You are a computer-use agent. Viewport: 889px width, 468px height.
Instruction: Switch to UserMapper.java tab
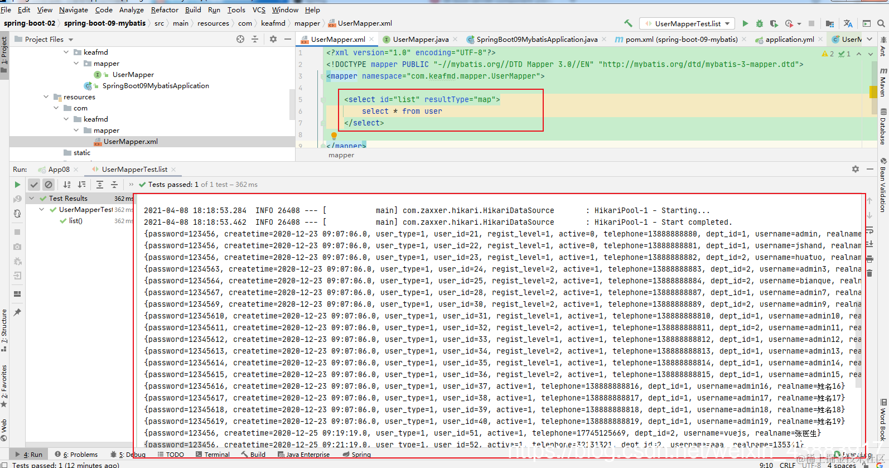tap(421, 40)
